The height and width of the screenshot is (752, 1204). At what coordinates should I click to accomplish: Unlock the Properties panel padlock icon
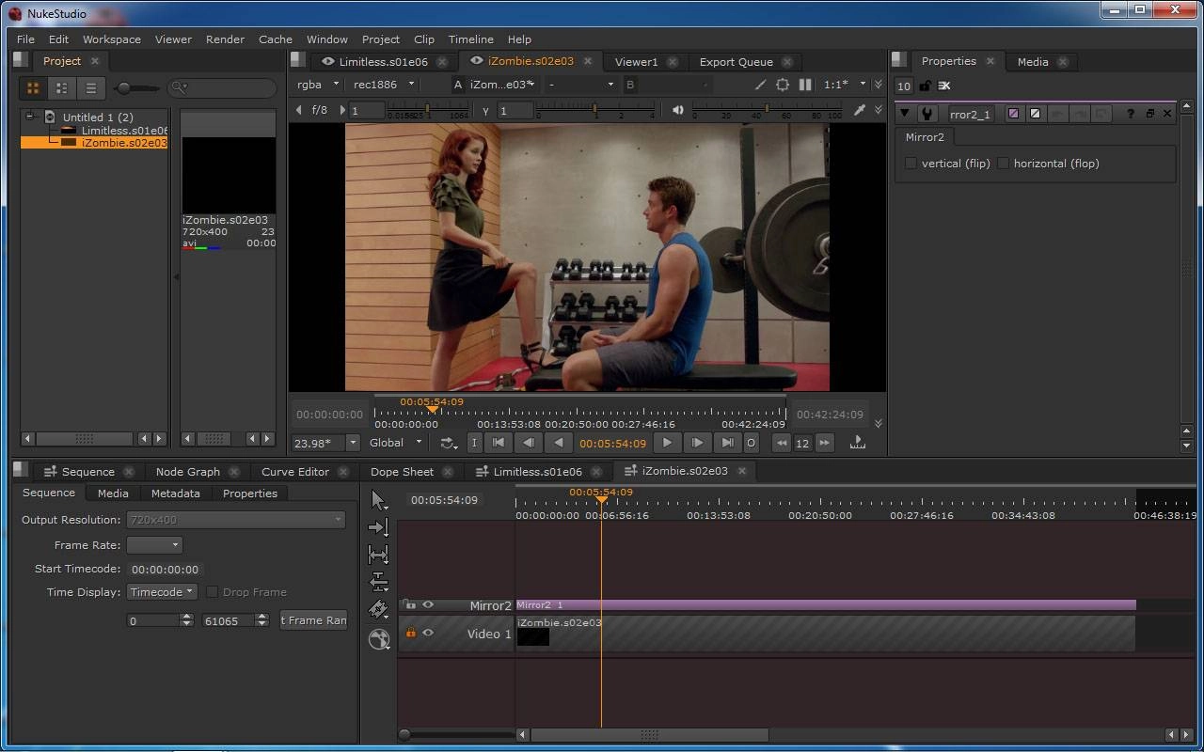point(926,86)
